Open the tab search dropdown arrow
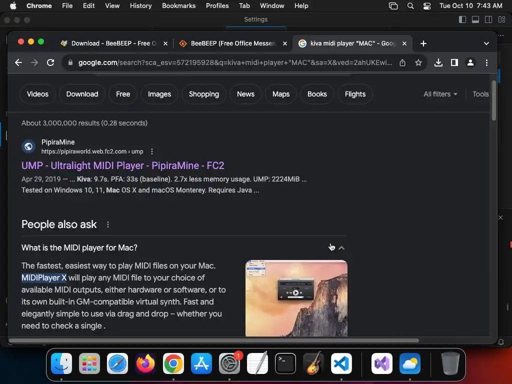The height and width of the screenshot is (384, 512). pyautogui.click(x=486, y=43)
